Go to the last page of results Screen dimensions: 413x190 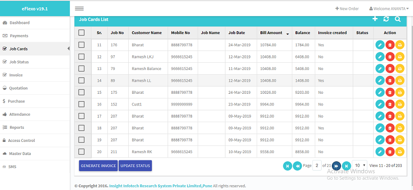346,166
